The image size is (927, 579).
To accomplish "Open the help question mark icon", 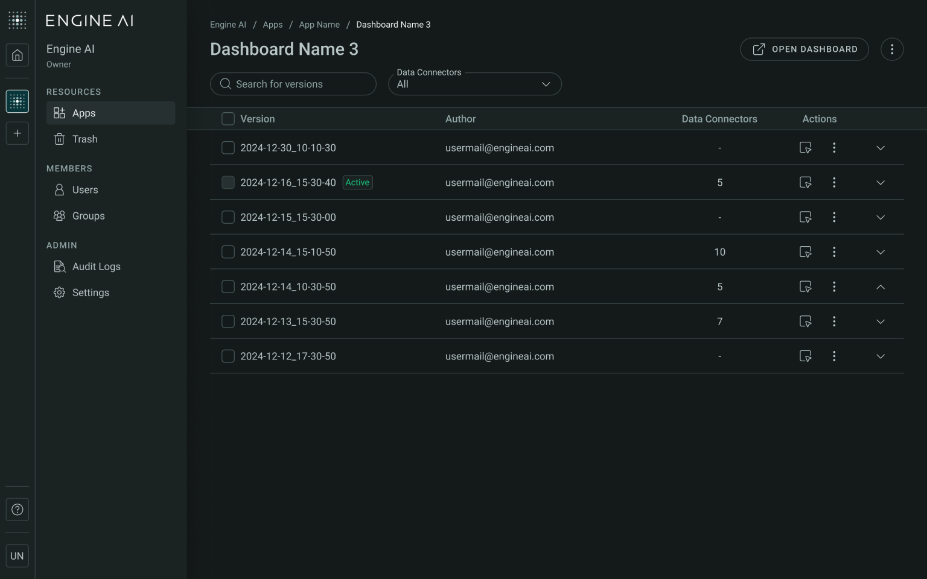I will pos(18,510).
